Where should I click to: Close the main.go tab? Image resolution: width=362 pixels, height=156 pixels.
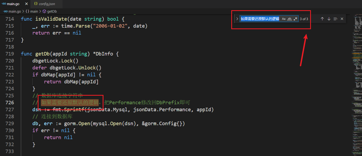tap(26, 4)
